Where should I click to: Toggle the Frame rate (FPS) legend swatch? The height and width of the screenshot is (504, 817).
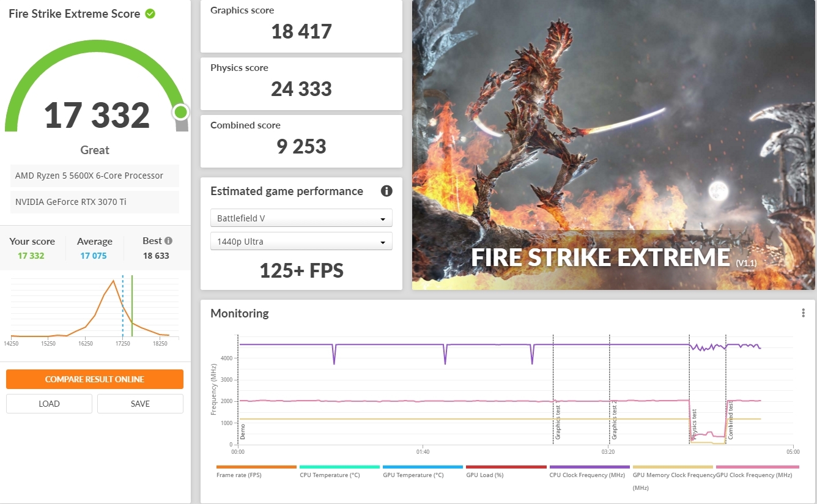point(256,467)
